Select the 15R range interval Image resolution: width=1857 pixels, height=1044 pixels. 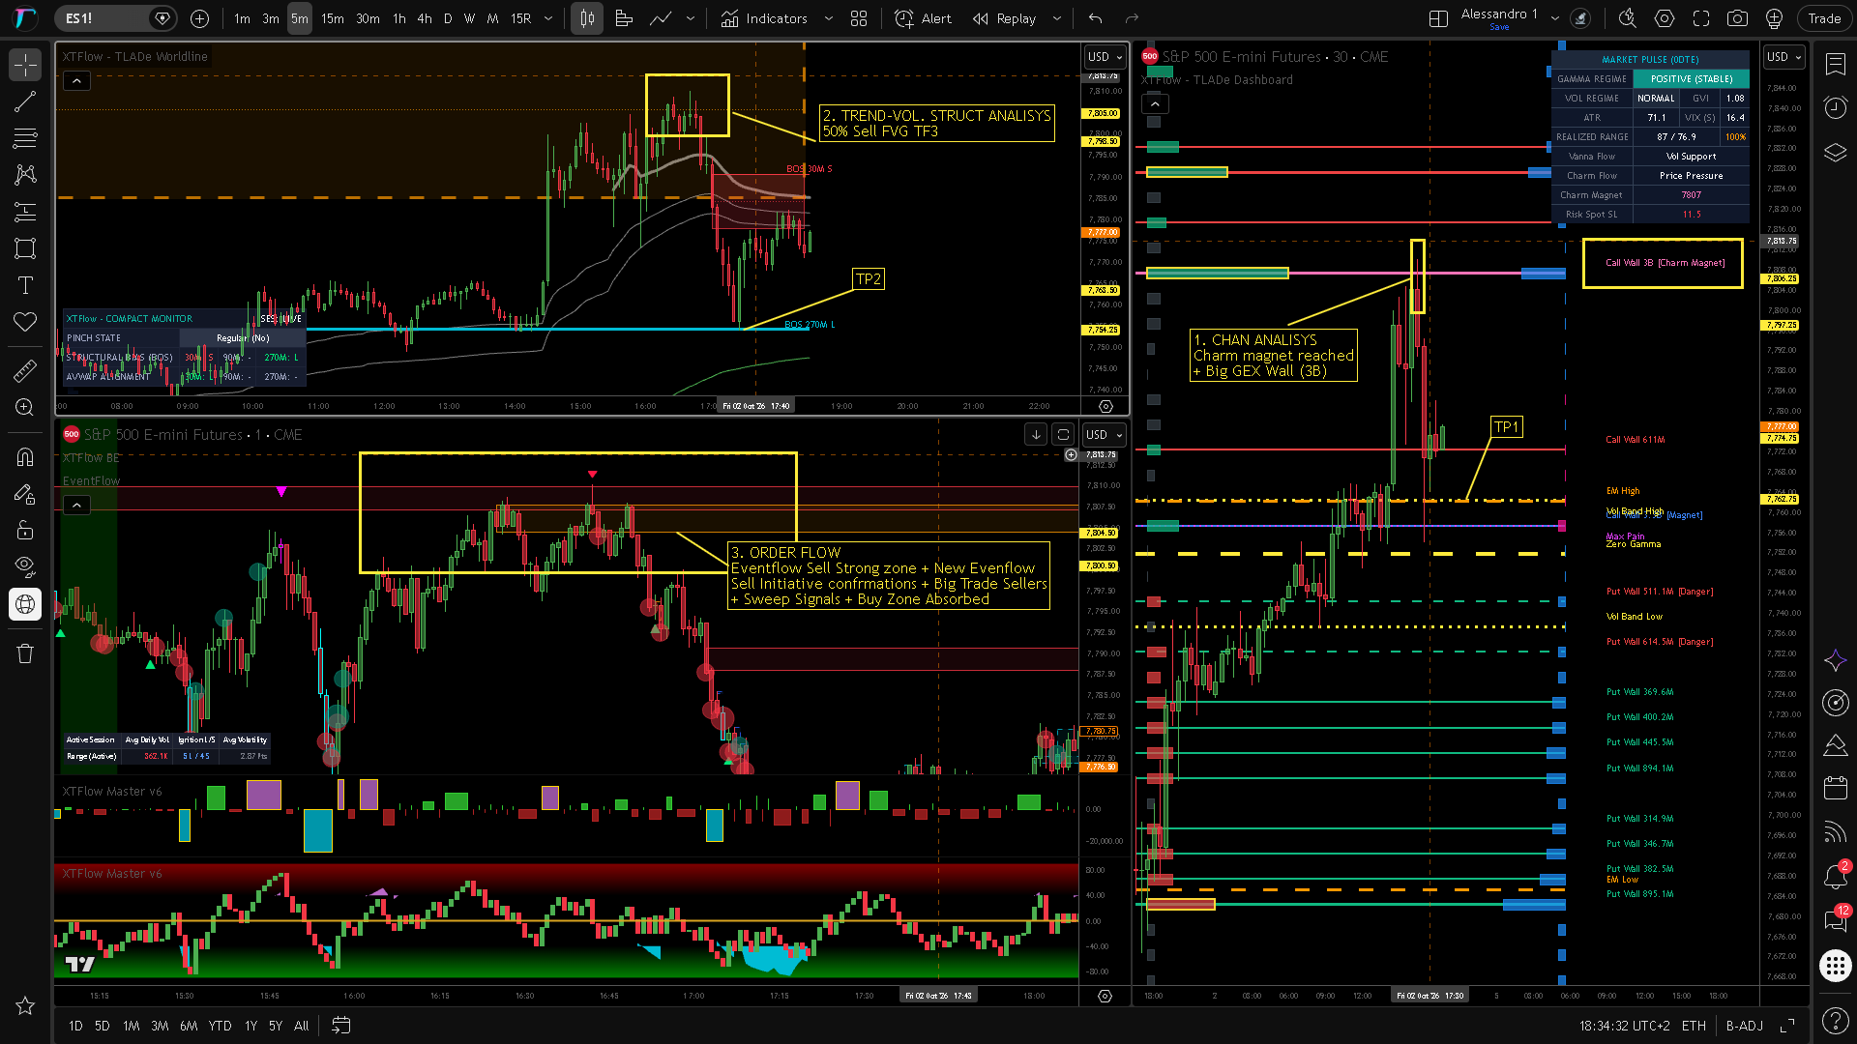[x=520, y=18]
